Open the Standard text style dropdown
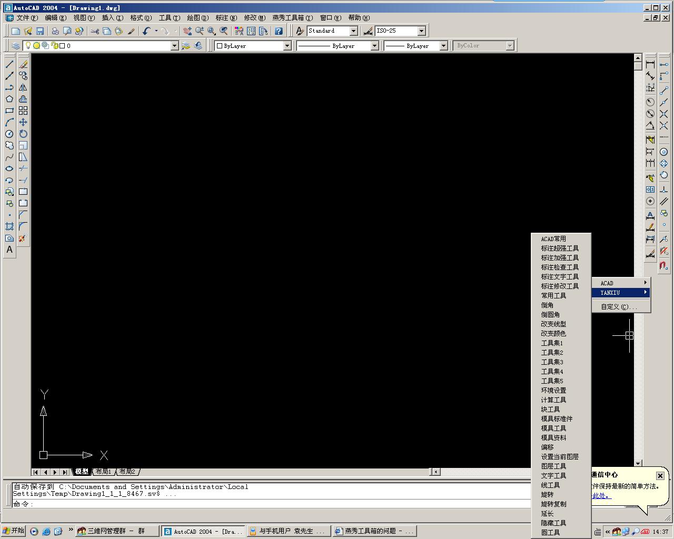This screenshot has height=539, width=674. (354, 31)
